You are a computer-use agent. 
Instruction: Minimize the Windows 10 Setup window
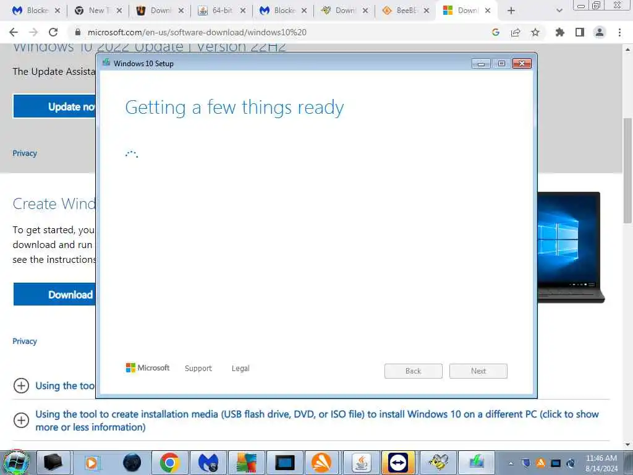(481, 64)
